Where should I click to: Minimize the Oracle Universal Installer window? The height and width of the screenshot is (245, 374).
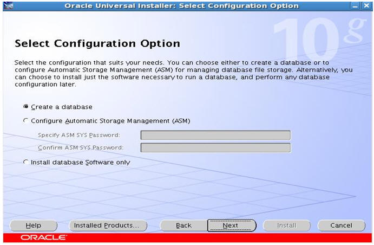[x=355, y=6]
